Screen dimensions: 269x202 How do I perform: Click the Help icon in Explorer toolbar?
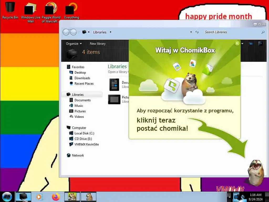(260, 44)
